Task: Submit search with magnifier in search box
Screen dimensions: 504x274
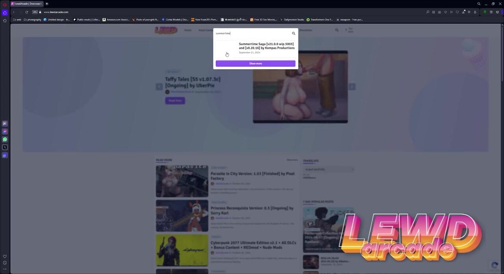Action: [x=293, y=33]
